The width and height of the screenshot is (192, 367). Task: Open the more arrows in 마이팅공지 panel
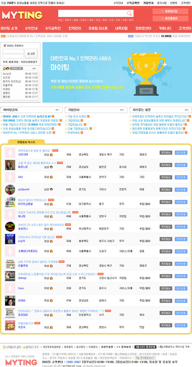pyautogui.click(x=58, y=110)
